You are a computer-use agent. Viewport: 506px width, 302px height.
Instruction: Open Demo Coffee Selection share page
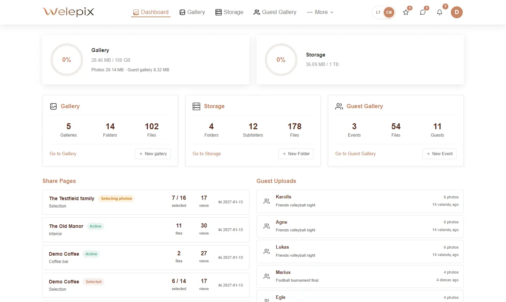pyautogui.click(x=146, y=285)
